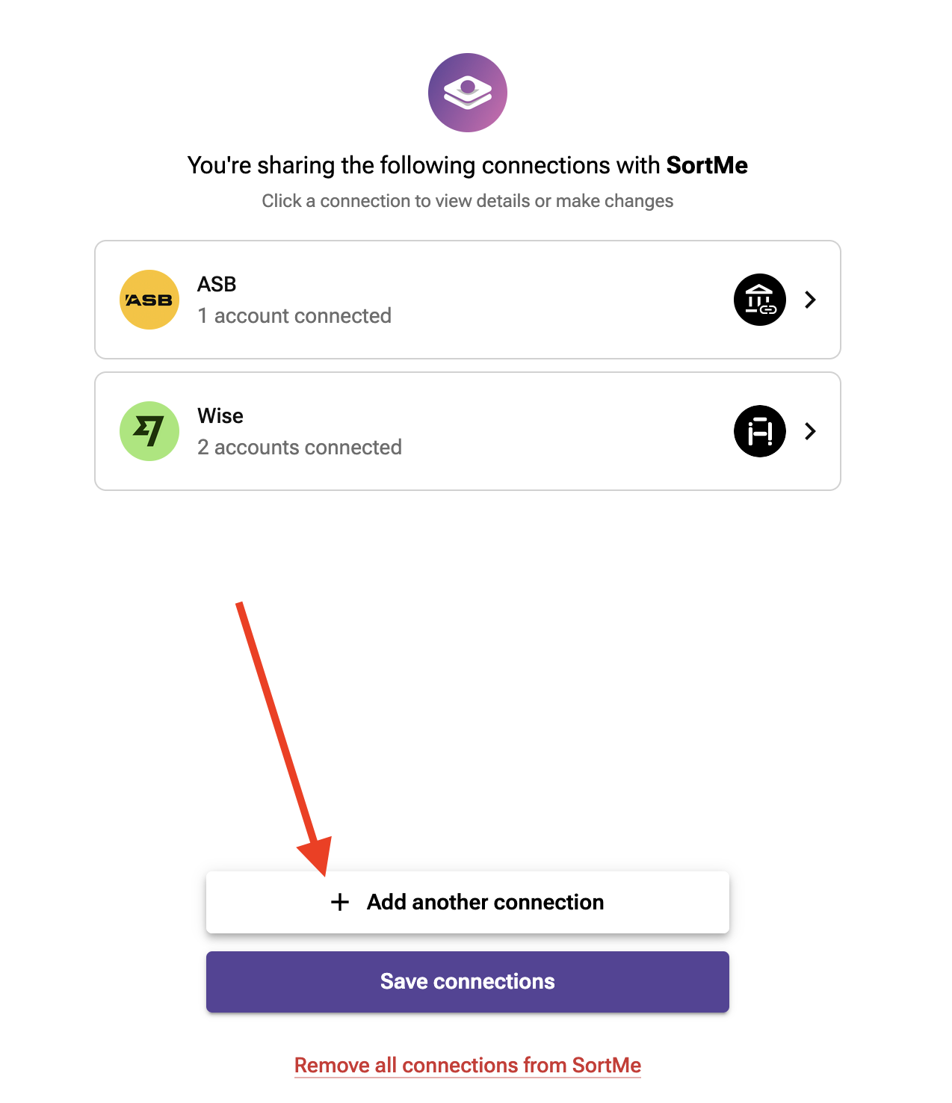
Task: Click the plus icon beside Add another connection
Action: point(340,902)
